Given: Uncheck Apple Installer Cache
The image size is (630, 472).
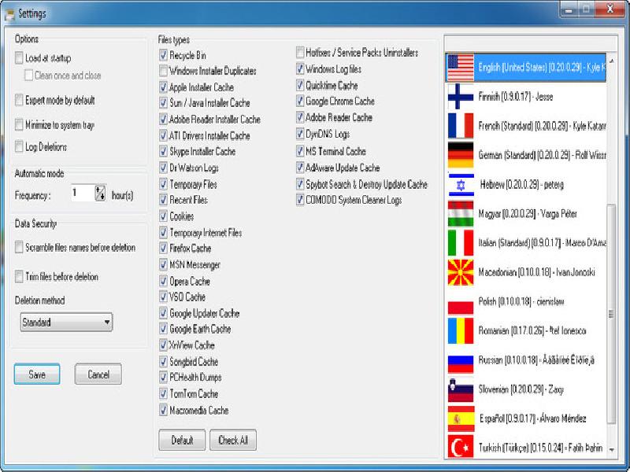Looking at the screenshot, I should click(x=163, y=87).
